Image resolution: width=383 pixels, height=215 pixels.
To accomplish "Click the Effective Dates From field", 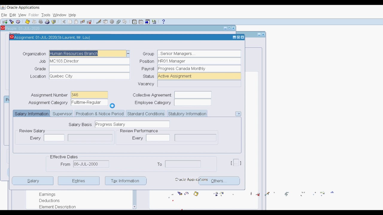I will tap(91, 164).
